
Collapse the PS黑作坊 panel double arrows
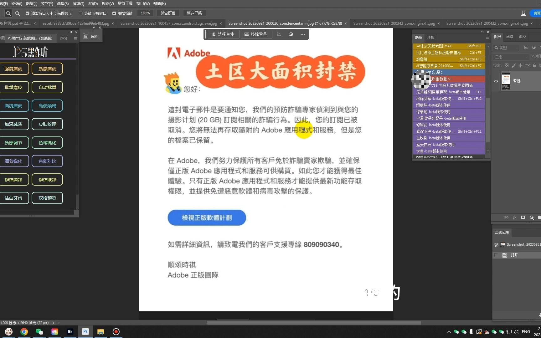pyautogui.click(x=71, y=32)
